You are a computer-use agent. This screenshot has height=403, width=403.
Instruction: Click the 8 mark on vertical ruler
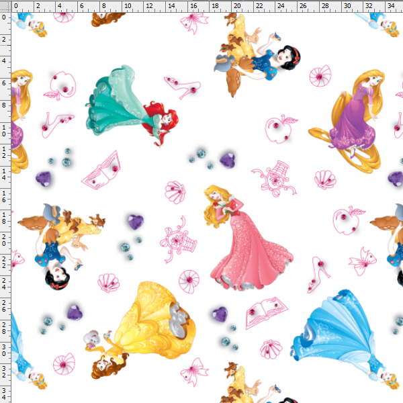[x=5, y=105]
